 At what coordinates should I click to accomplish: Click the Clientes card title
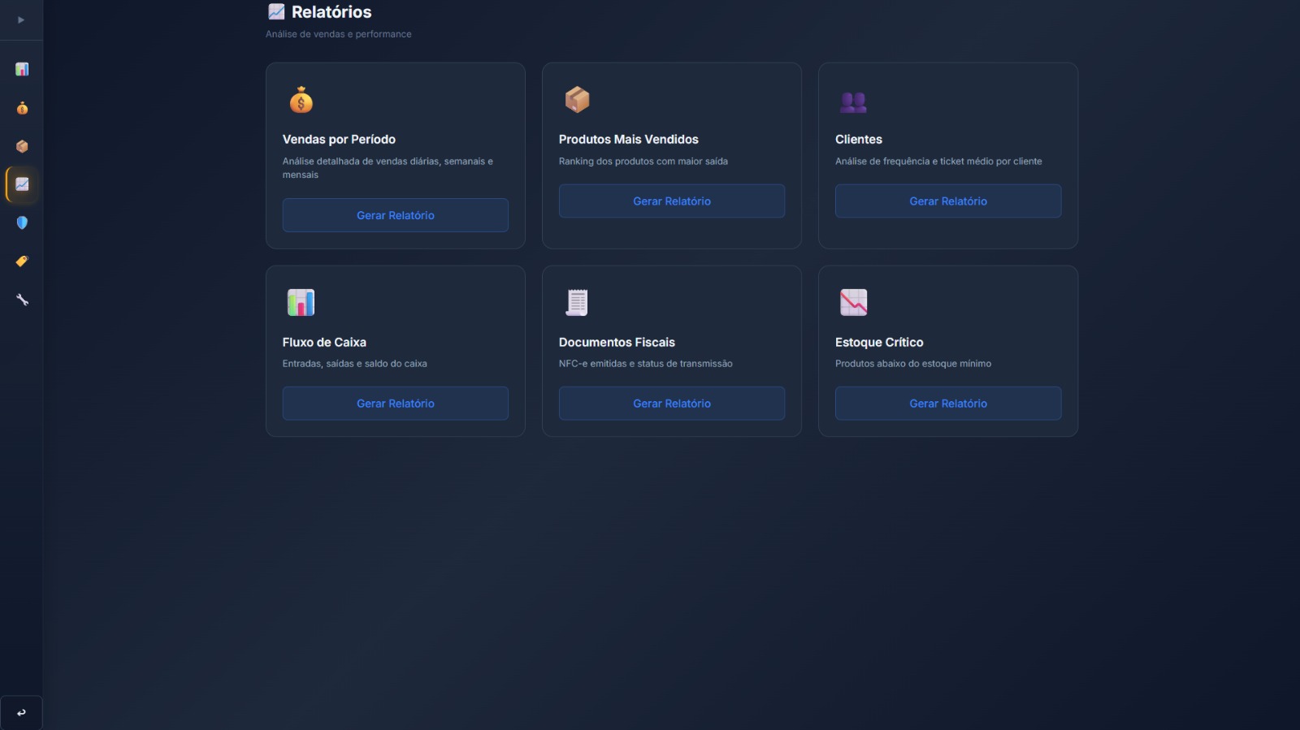tap(859, 140)
